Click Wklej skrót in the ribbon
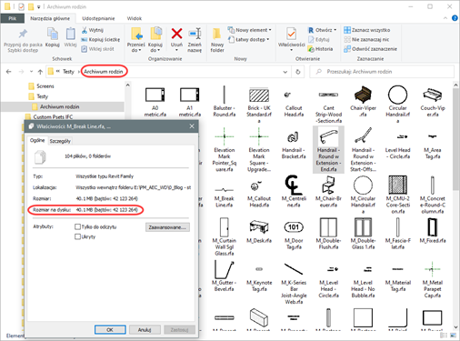The width and height of the screenshot is (460, 341). click(97, 49)
